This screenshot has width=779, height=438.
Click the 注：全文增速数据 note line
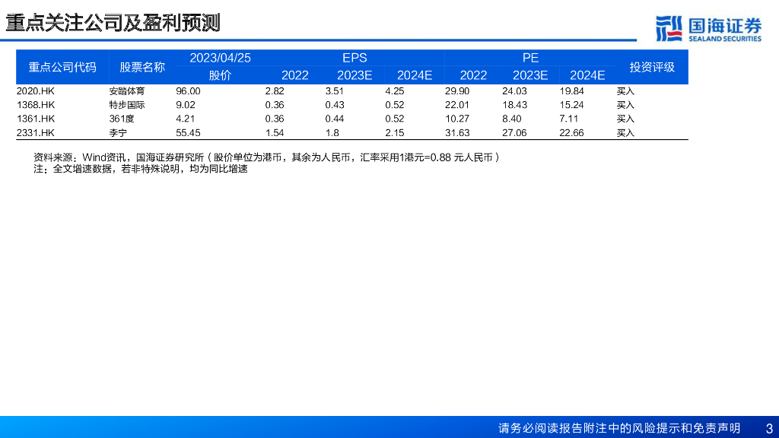(x=141, y=169)
